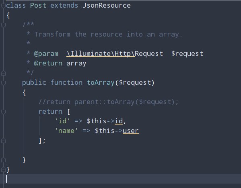
Task: Click the fold end marker beside ];
Action: [x=3, y=141]
